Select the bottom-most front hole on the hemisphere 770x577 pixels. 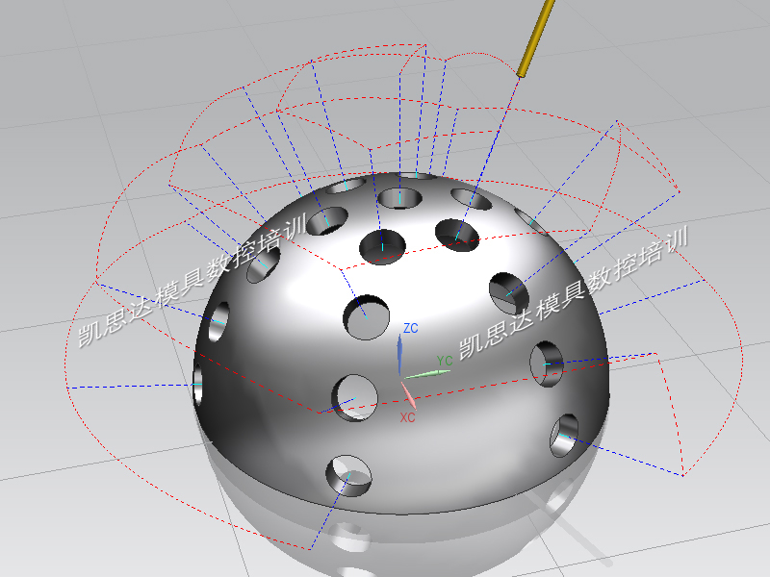[x=347, y=476]
